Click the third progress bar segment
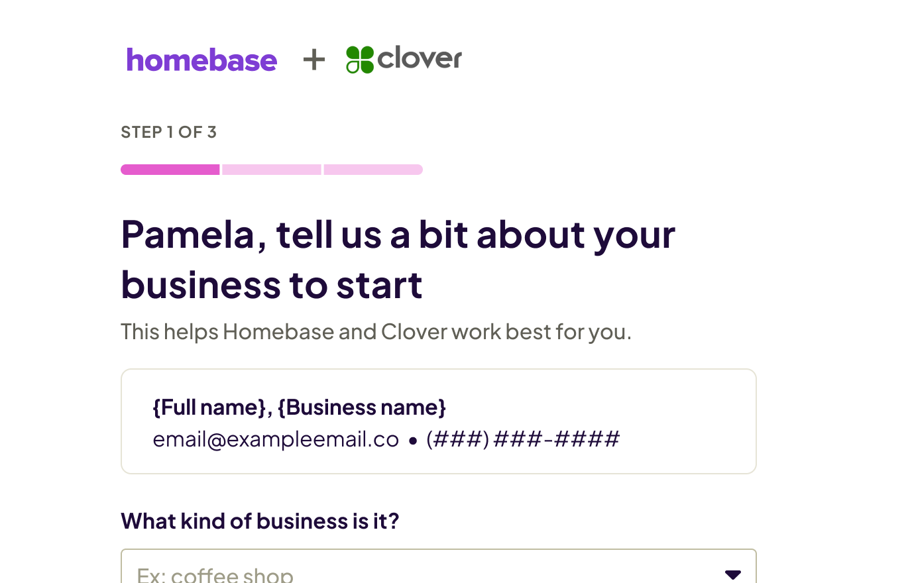Image resolution: width=912 pixels, height=583 pixels. pyautogui.click(x=373, y=170)
